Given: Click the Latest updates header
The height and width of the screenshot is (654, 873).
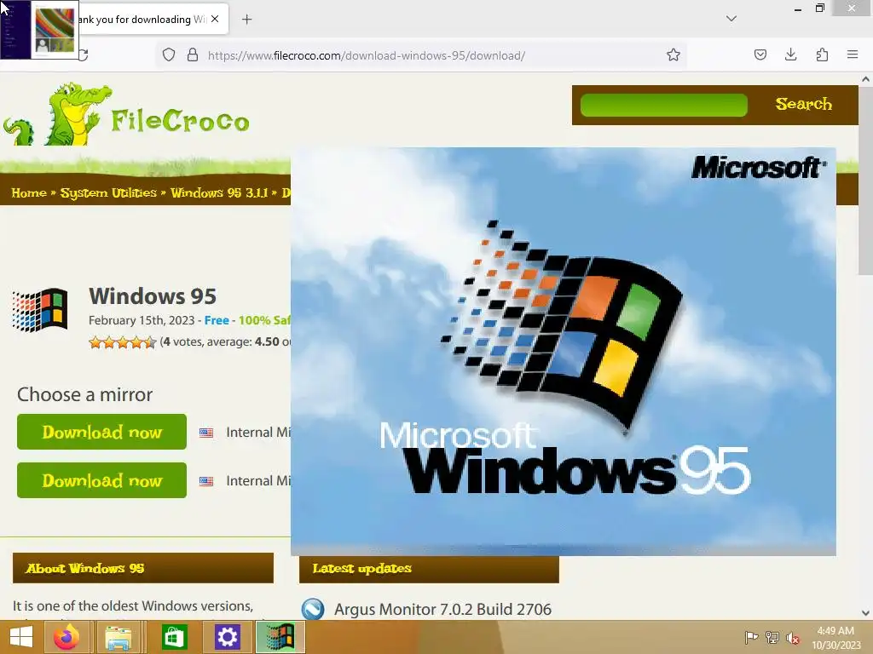Looking at the screenshot, I should click(429, 568).
